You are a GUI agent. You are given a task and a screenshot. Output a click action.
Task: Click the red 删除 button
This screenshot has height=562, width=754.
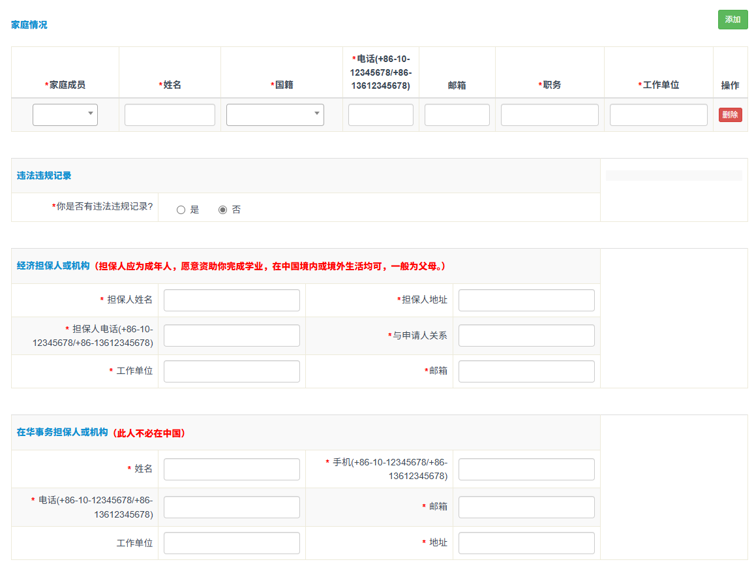coord(730,115)
